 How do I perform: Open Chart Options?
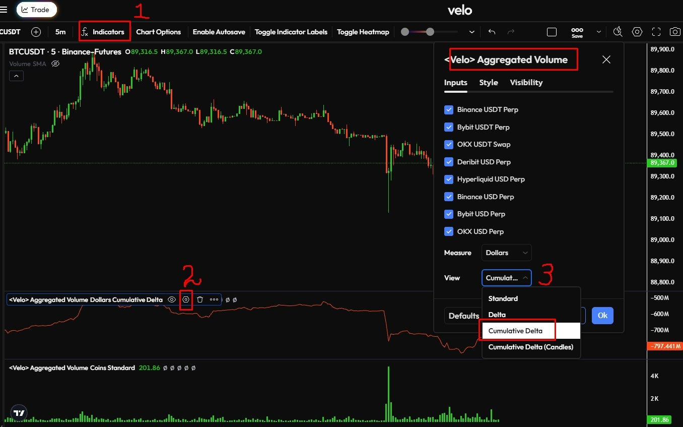(158, 32)
